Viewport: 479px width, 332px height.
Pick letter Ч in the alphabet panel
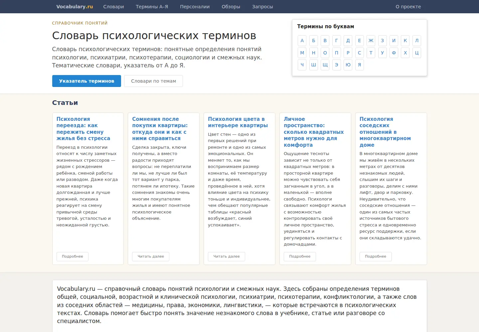(x=302, y=65)
